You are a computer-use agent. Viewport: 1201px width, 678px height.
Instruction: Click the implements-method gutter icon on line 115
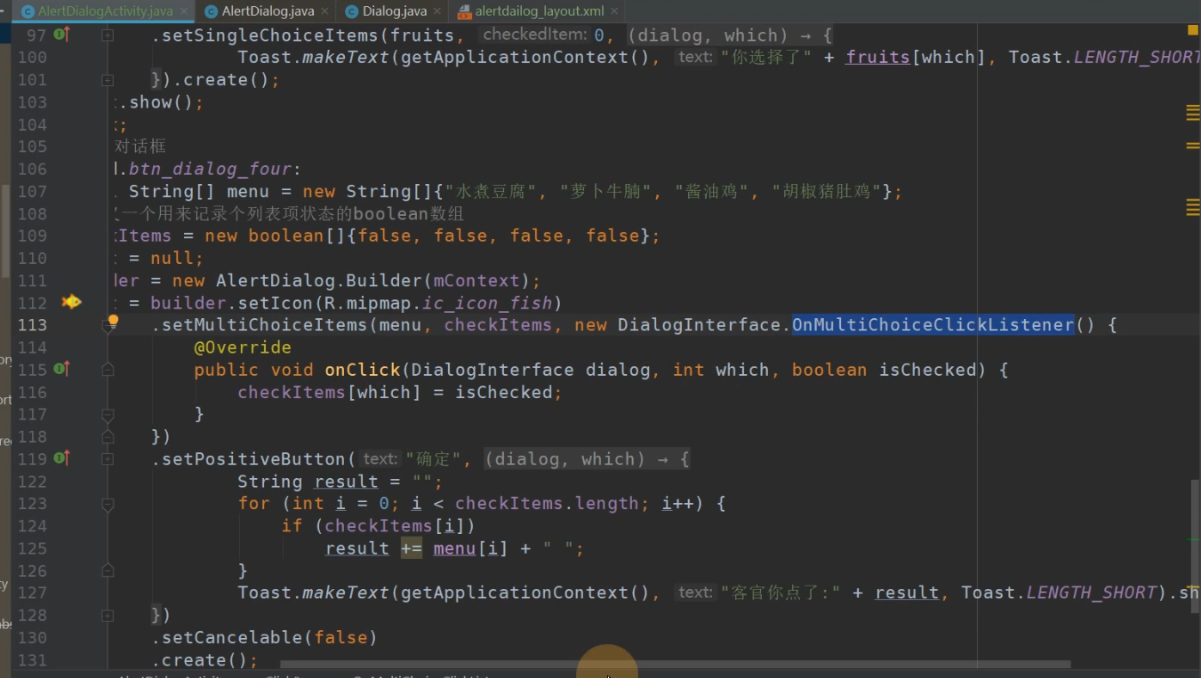[x=61, y=369]
